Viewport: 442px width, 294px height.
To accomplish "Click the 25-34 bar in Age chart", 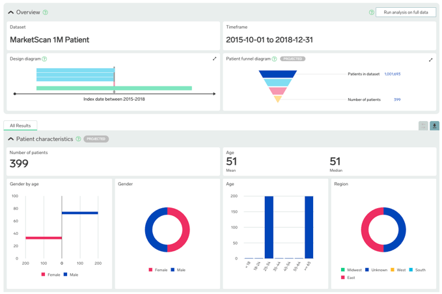I will coord(269,227).
